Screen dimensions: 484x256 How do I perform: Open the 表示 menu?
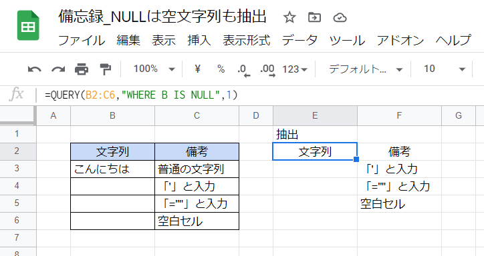164,40
